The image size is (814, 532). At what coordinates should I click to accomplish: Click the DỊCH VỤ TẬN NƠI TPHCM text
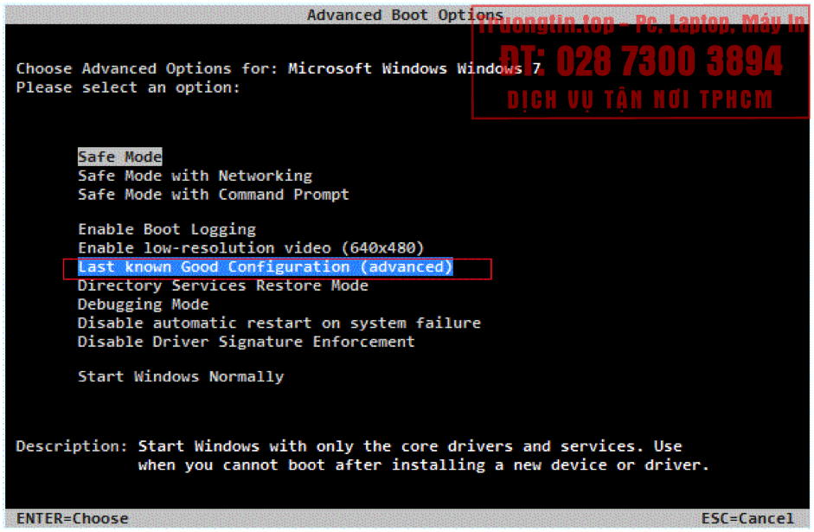click(x=640, y=99)
